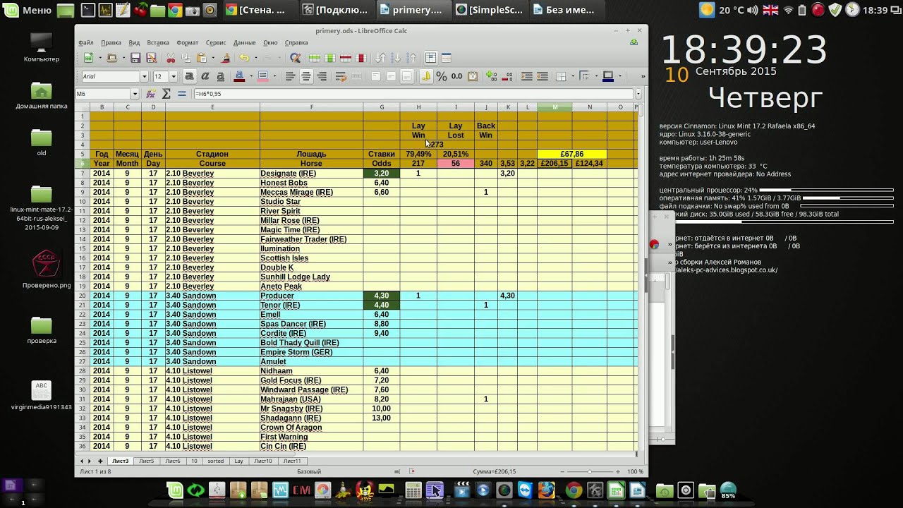Screen dimensions: 903x508
Task: Cut selection with the scissors icon
Action: [171, 58]
